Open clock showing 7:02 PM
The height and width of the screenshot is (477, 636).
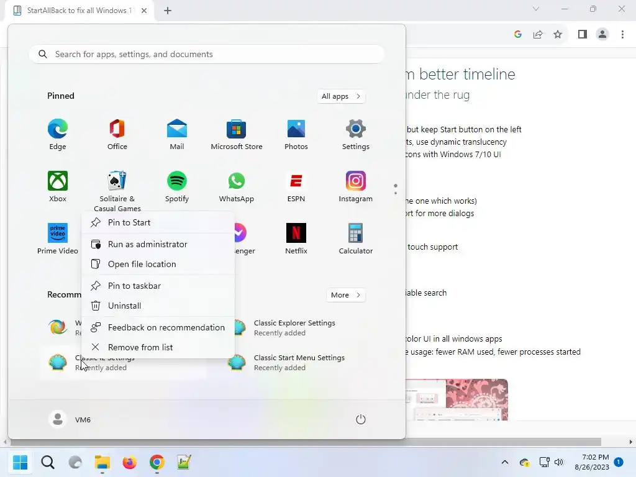tap(592, 462)
